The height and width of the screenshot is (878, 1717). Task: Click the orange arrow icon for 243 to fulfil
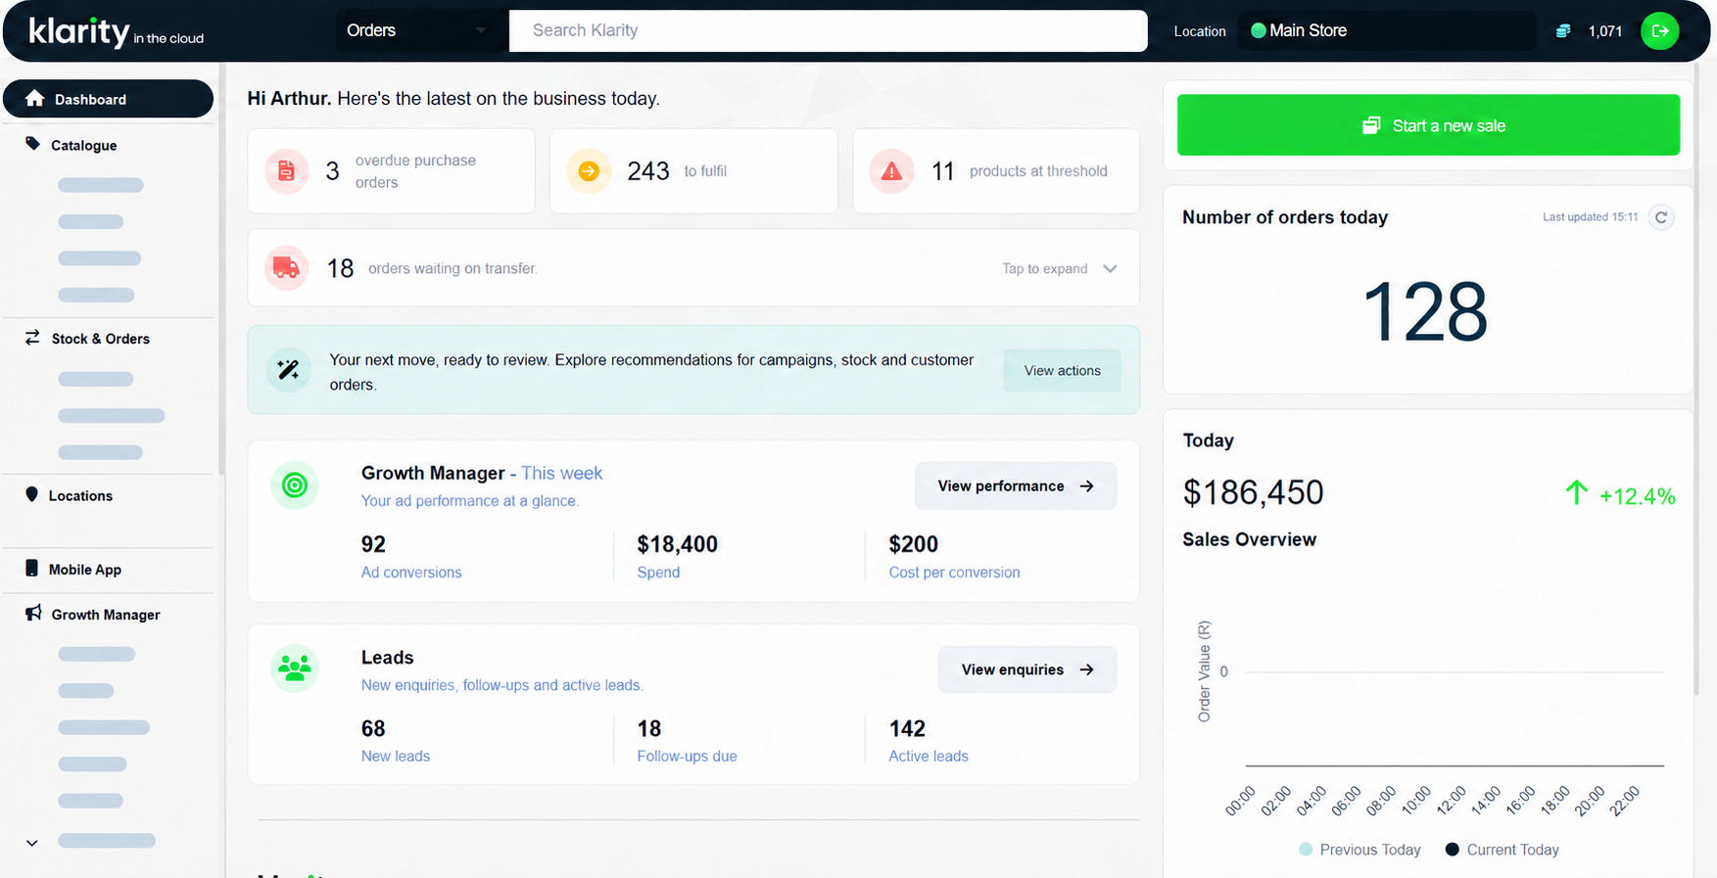click(589, 171)
